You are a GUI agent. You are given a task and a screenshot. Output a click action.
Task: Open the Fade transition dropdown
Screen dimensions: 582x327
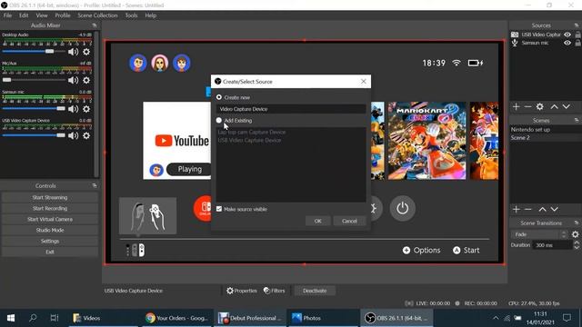coord(539,234)
